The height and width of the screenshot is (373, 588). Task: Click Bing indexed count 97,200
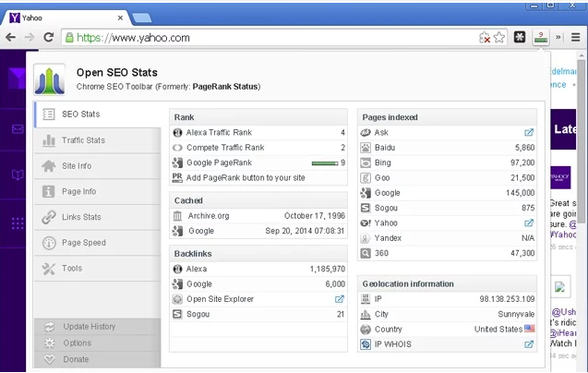click(x=522, y=162)
